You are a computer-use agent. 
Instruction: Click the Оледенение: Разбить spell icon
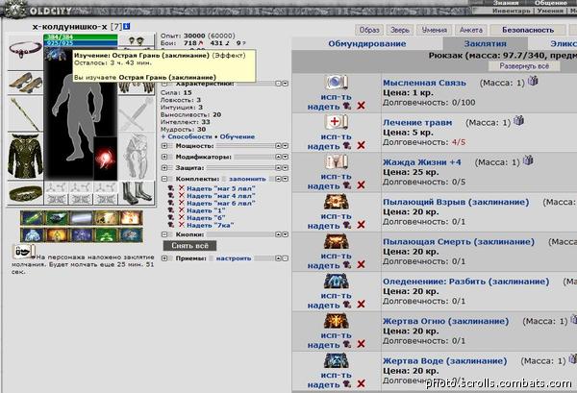(336, 282)
